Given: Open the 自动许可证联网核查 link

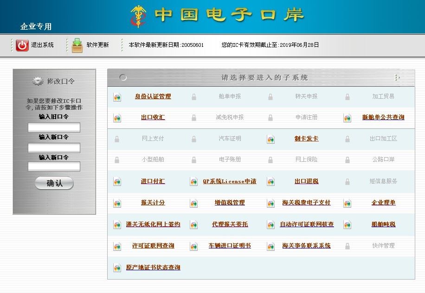Looking at the screenshot, I should [x=307, y=224].
